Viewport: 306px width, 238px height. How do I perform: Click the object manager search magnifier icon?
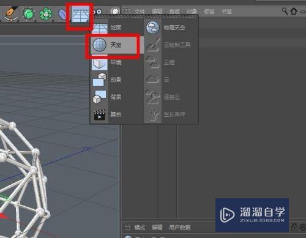tap(285, 11)
